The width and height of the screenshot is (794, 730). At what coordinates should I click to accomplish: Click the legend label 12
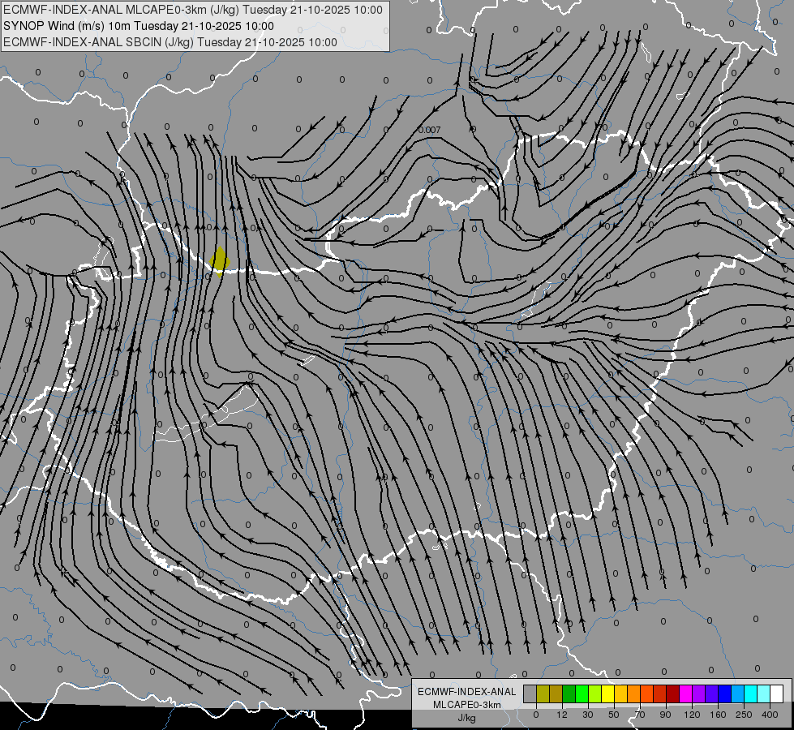click(x=562, y=715)
